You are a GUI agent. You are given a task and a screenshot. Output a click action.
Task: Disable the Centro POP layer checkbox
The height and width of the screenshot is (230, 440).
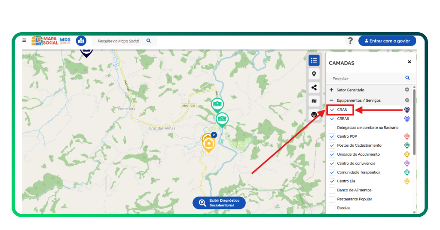pyautogui.click(x=332, y=136)
